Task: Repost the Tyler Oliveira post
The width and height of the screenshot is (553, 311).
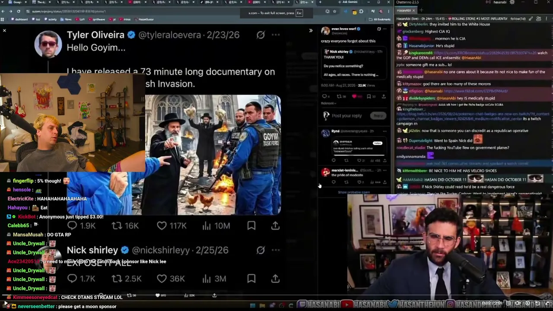Action: point(125,225)
